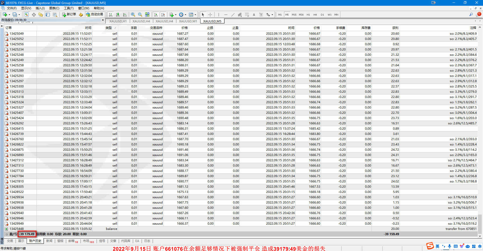Switch chart to candlesticks icon

118,15
